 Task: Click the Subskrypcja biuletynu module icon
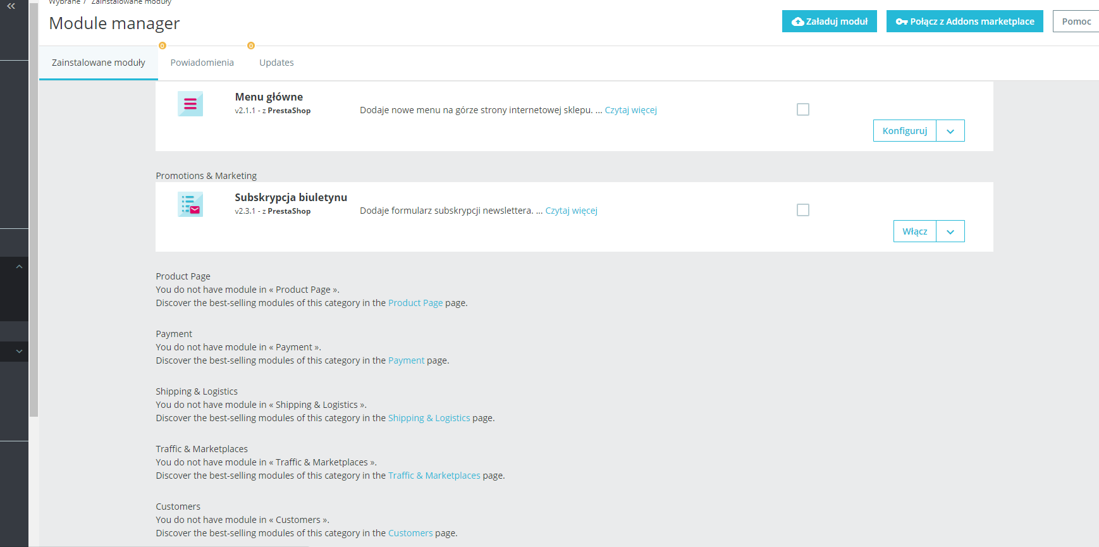click(190, 204)
